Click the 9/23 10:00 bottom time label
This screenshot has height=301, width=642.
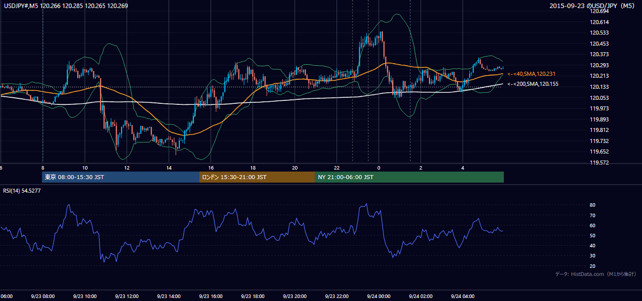point(85,296)
